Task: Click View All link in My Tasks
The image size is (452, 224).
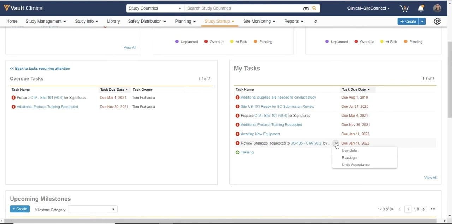Action: pos(430,178)
